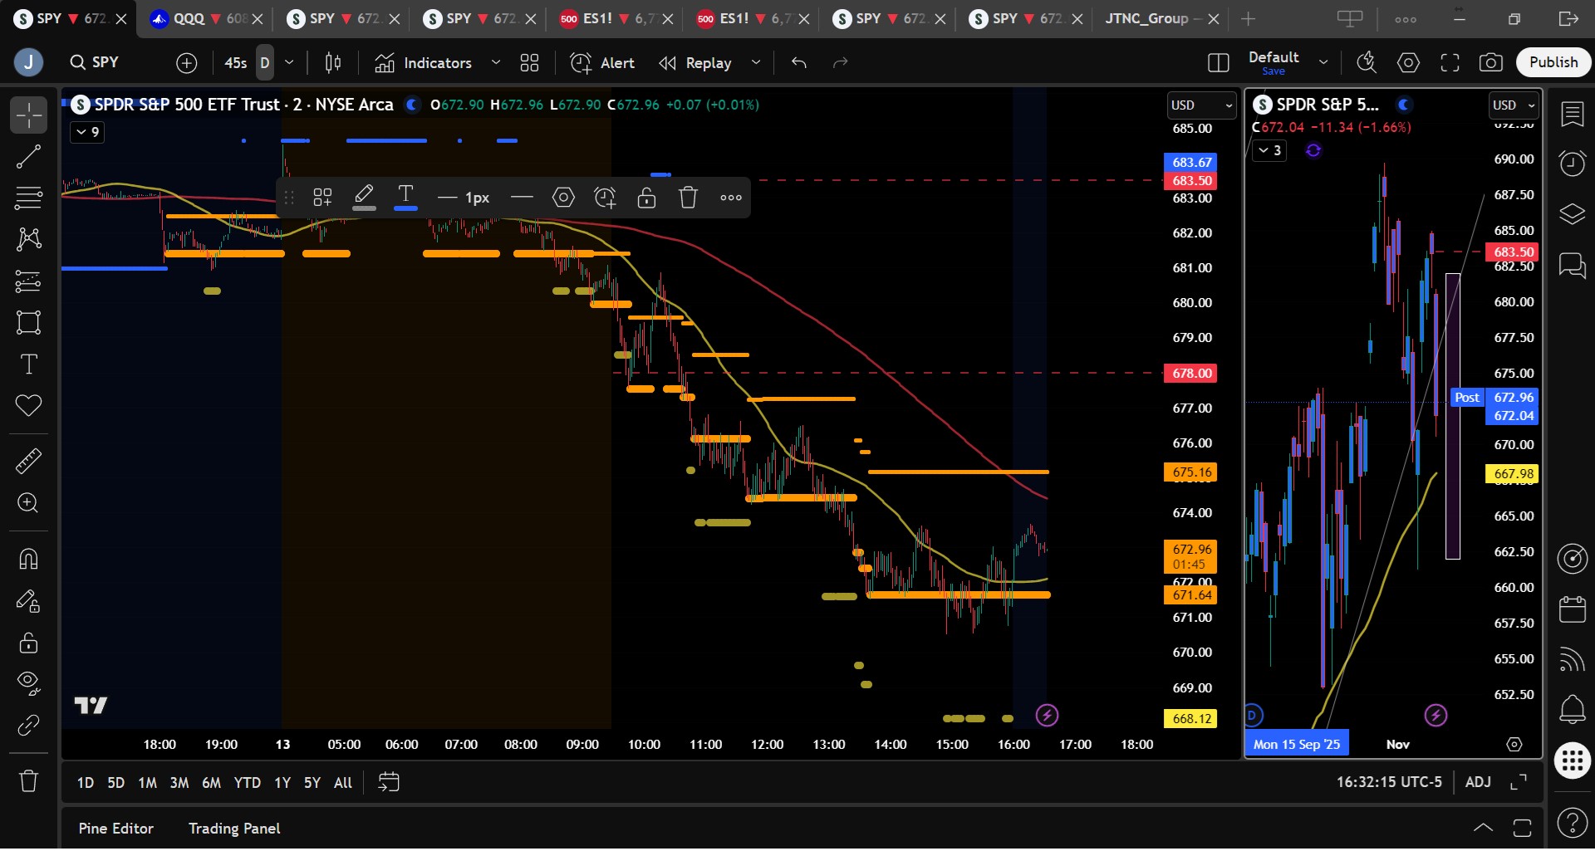Image resolution: width=1595 pixels, height=851 pixels.
Task: Expand the Replay options dropdown
Action: (x=756, y=62)
